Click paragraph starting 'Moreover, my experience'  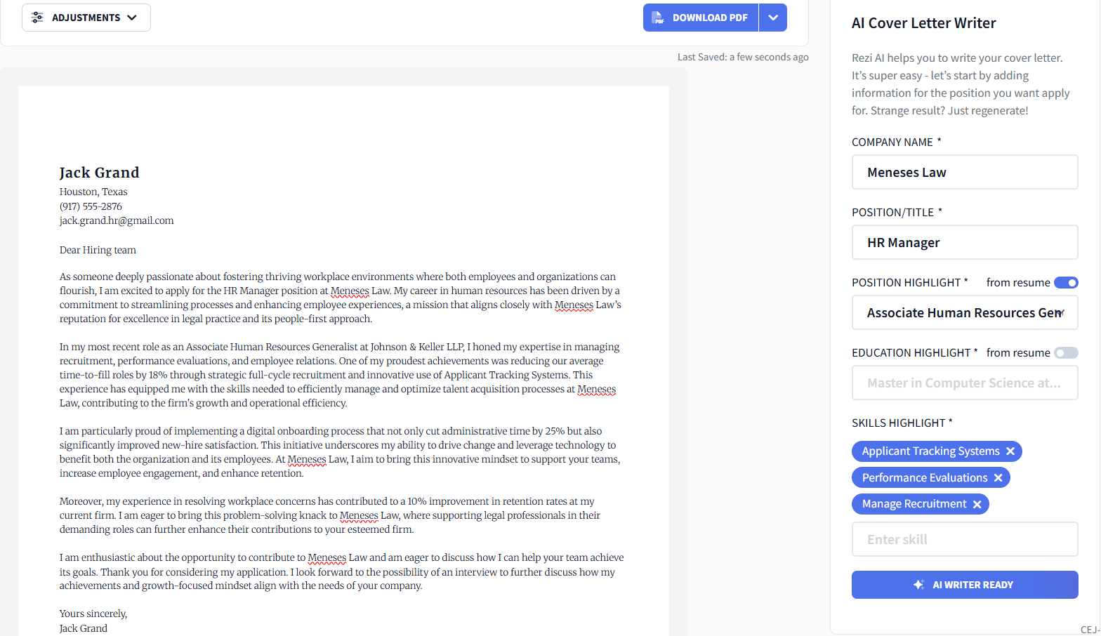coord(330,515)
